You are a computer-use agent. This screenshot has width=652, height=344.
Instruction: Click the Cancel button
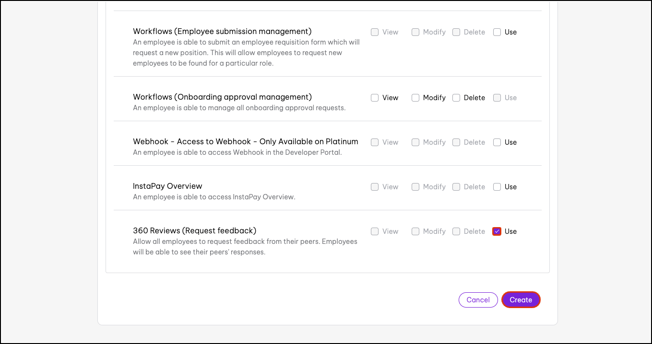click(x=478, y=300)
